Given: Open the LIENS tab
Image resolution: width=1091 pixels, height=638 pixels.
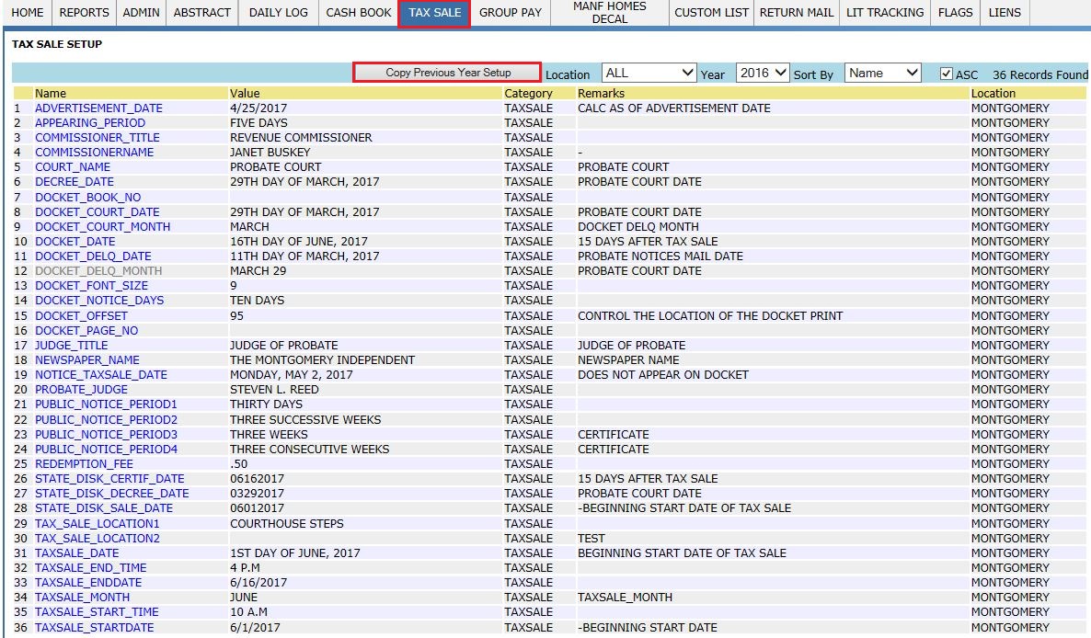Looking at the screenshot, I should tap(1004, 13).
